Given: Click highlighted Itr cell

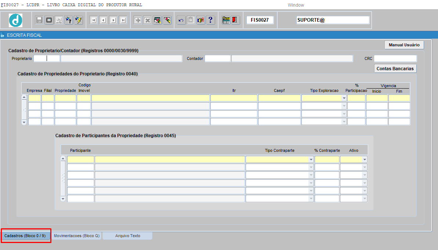Looking at the screenshot, I should pyautogui.click(x=234, y=98).
